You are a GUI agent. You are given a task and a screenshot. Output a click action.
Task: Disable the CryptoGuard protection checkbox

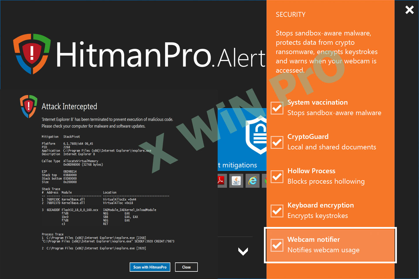click(x=277, y=142)
